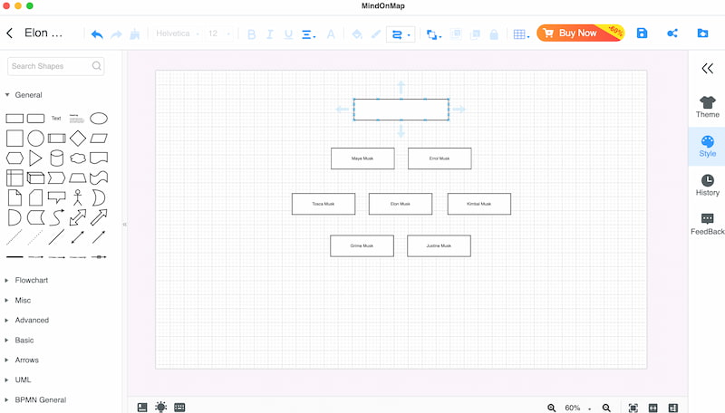Viewport: 725px width, 413px height.
Task: Open the line color pen tool
Action: [x=376, y=34]
